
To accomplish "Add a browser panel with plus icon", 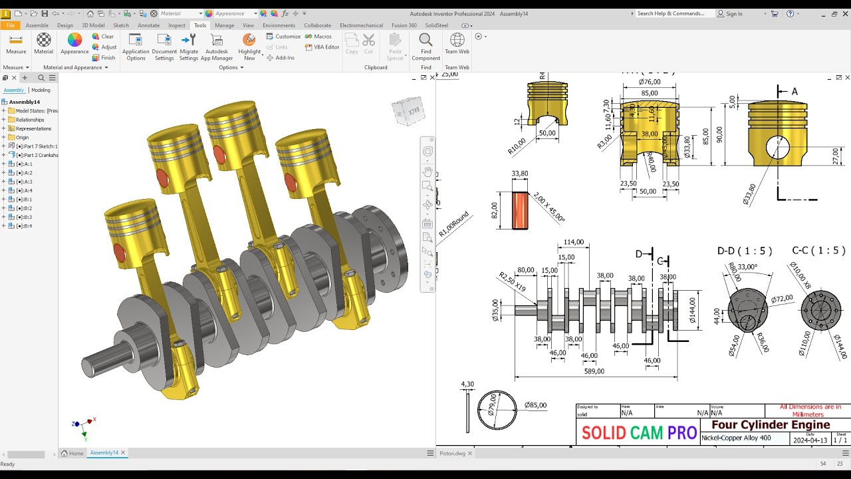I will (x=25, y=78).
